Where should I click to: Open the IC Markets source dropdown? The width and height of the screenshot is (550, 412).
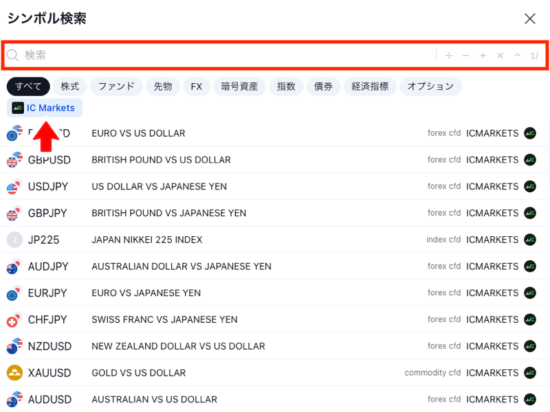tap(45, 108)
